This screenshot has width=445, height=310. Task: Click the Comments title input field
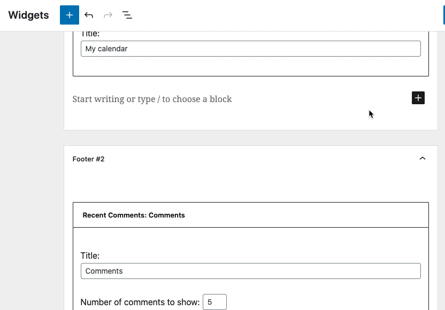[x=250, y=271]
